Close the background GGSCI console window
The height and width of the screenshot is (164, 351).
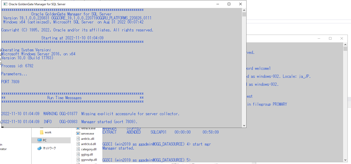pos(342,38)
